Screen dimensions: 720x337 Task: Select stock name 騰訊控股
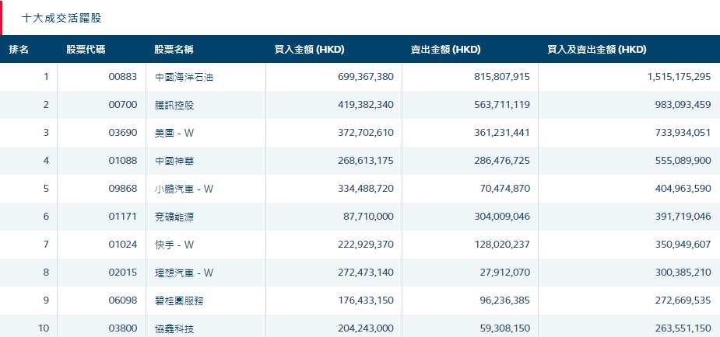(x=174, y=105)
